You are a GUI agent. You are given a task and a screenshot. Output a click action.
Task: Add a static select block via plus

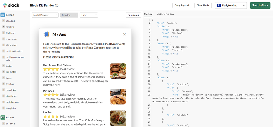[x=4, y=45]
